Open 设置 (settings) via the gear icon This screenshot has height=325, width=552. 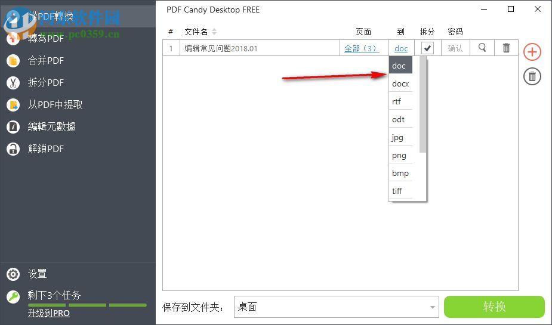13,274
